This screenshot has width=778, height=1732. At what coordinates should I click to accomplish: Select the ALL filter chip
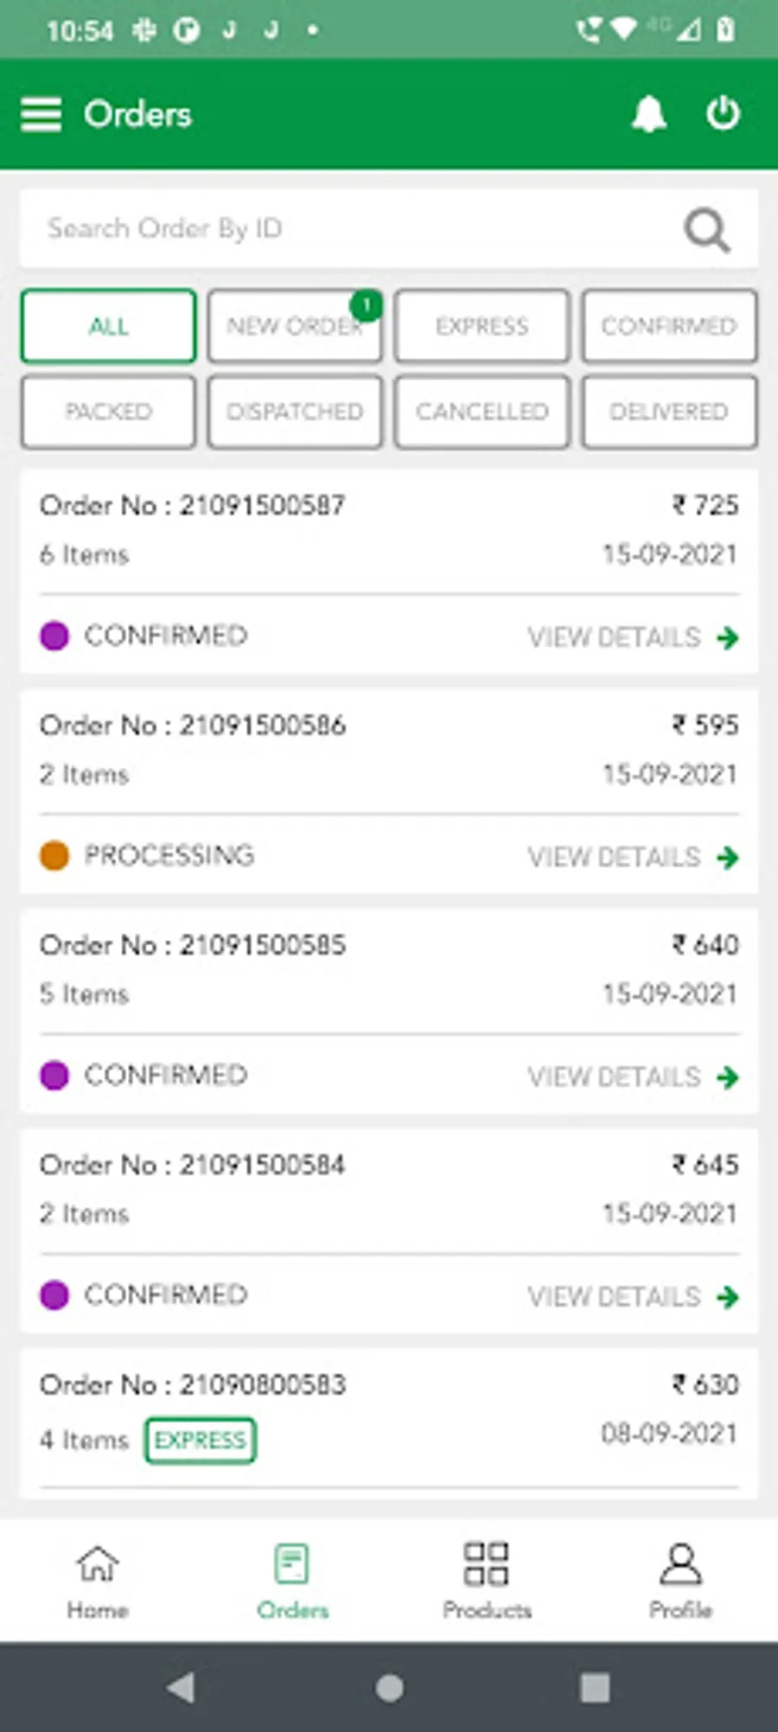point(108,326)
